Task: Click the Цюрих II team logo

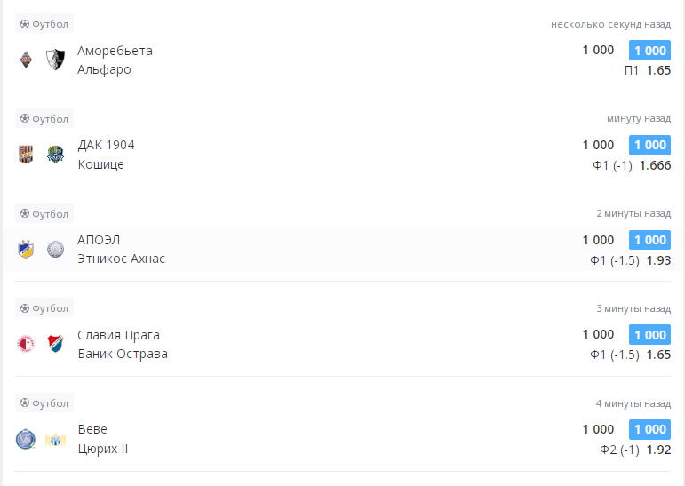Action: 56,439
